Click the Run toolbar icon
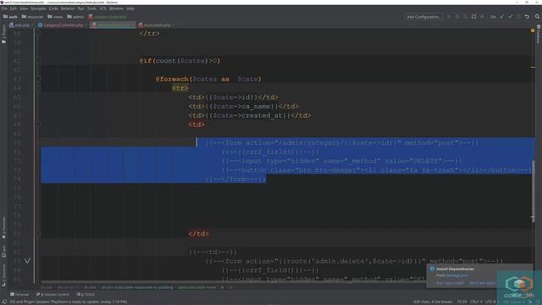The image size is (542, 305). [x=449, y=17]
